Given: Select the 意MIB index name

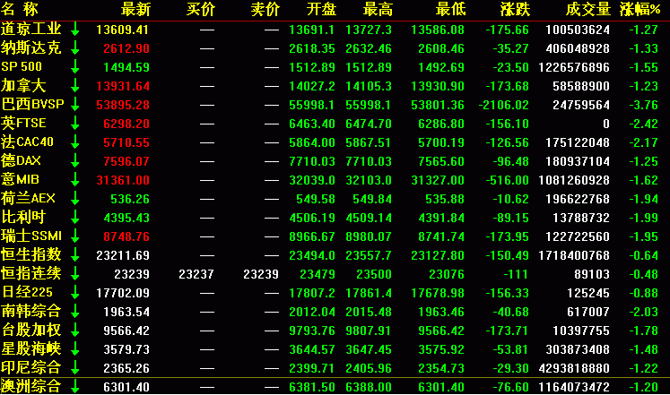Looking at the screenshot, I should coord(20,179).
